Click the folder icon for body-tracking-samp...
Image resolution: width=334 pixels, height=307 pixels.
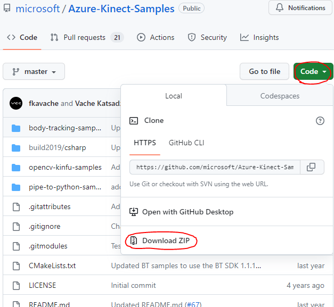tap(16, 128)
